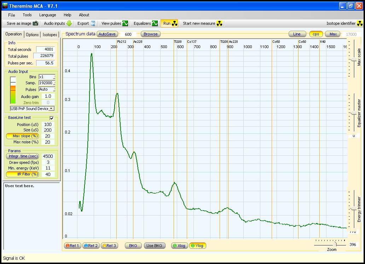Open the Equalizers waveform icon

155,23
